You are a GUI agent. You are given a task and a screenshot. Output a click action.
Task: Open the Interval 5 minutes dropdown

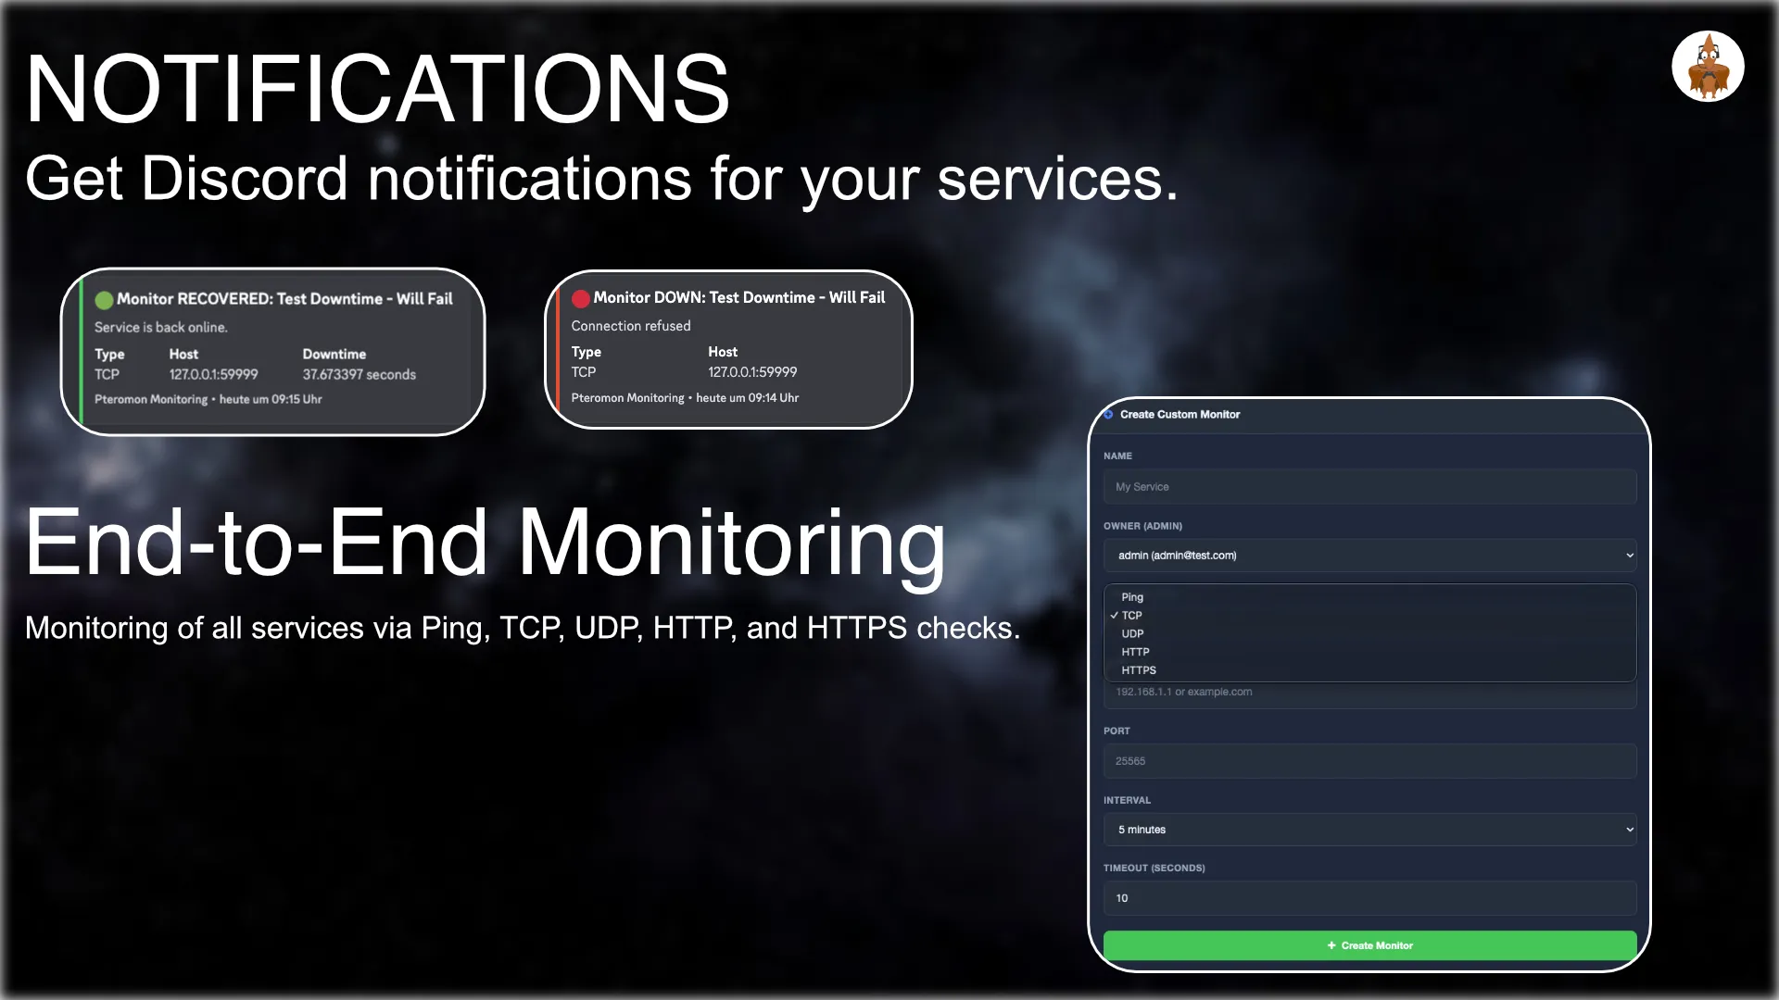pyautogui.click(x=1369, y=830)
